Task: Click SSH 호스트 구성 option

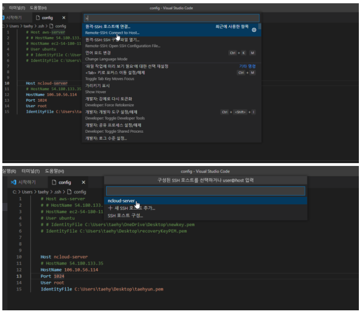Action: tap(205, 216)
